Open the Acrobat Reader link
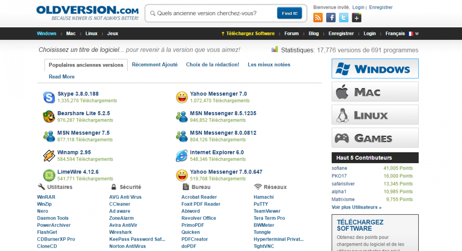This screenshot has height=251, width=462. (x=199, y=197)
